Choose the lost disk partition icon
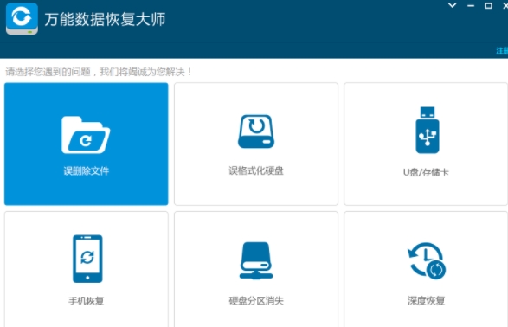This screenshot has height=327, width=508. (256, 260)
